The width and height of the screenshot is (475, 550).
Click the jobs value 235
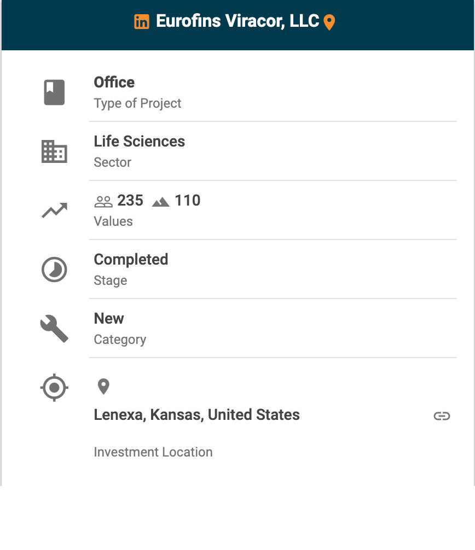click(x=130, y=201)
